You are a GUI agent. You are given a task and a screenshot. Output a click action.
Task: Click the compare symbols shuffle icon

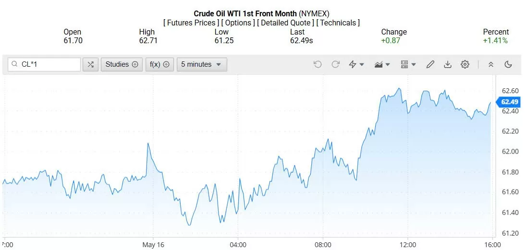90,64
